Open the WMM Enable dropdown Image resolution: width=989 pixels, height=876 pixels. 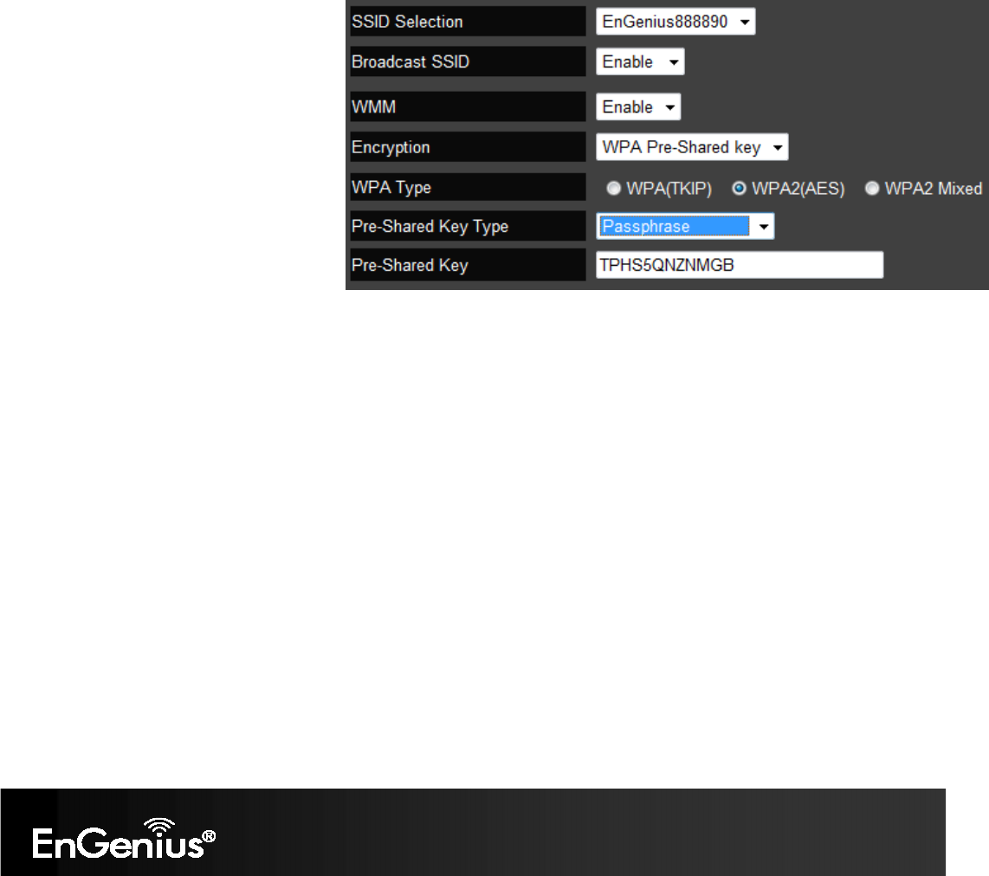pyautogui.click(x=637, y=107)
